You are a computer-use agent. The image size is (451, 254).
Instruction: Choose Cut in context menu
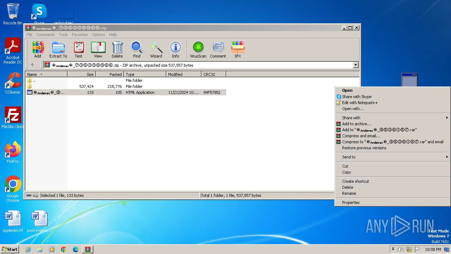[393, 166]
